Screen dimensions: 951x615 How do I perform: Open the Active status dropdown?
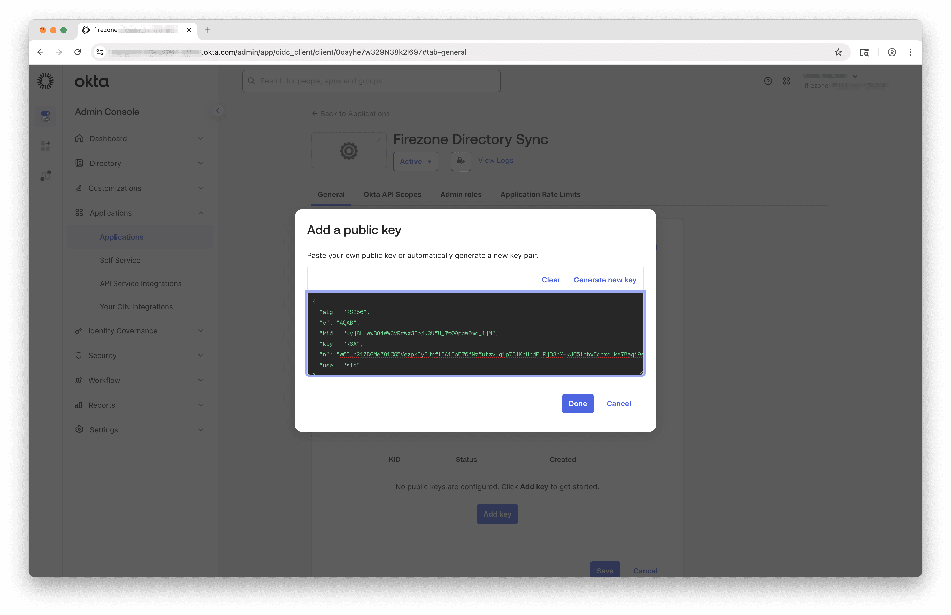coord(415,161)
